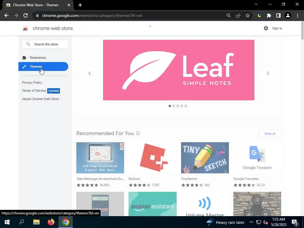Open the amazon assistant card
Image resolution: width=304 pixels, height=228 pixels.
(153, 204)
